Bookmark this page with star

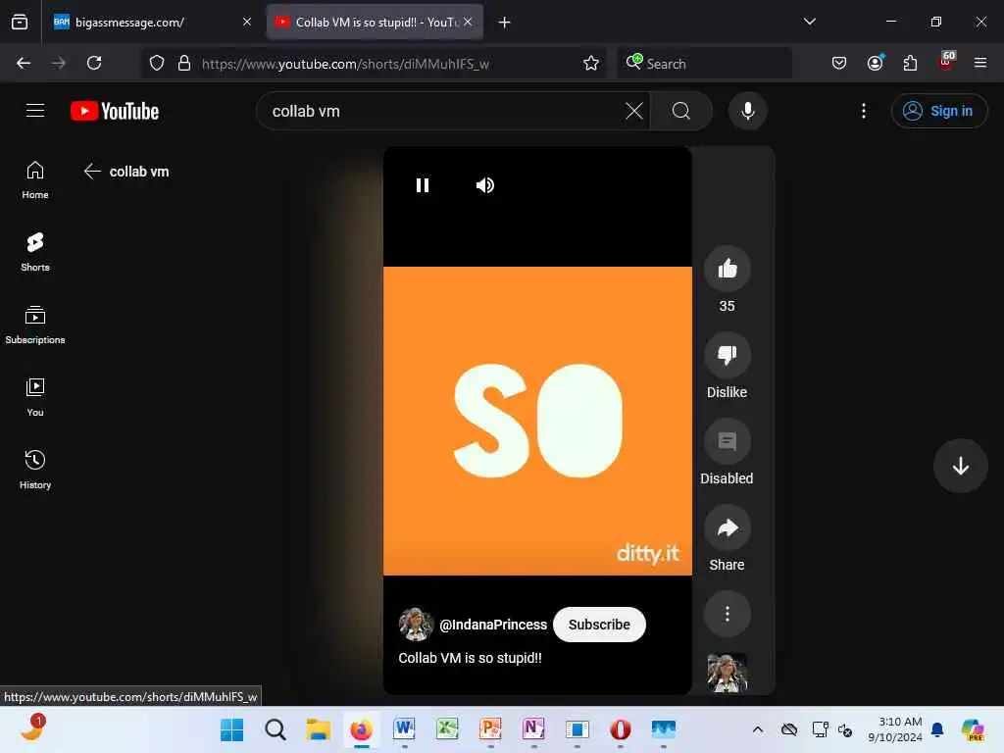coord(591,63)
